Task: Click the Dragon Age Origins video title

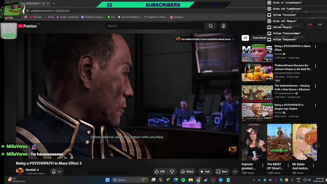Action: coord(289,107)
